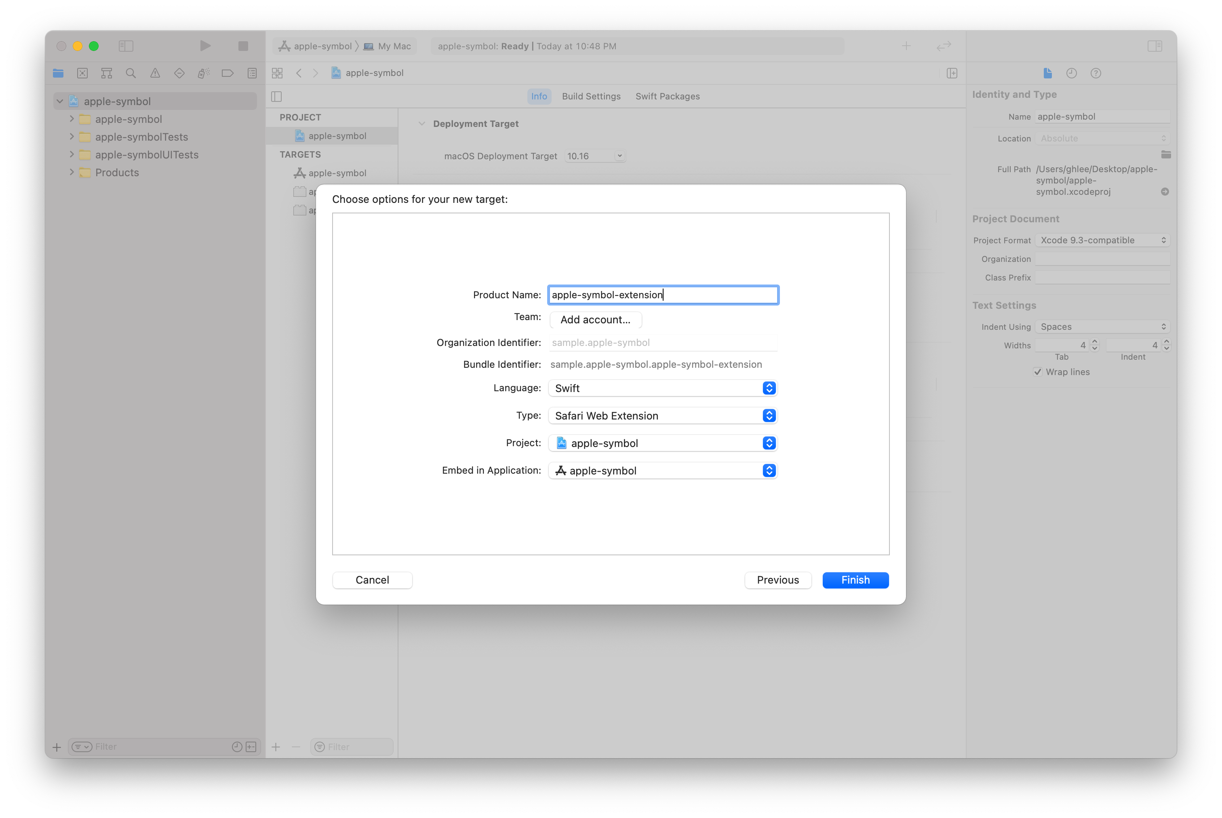Screen dimensions: 1222x818
Task: Open the Breakpoint navigator icon
Action: coord(228,73)
